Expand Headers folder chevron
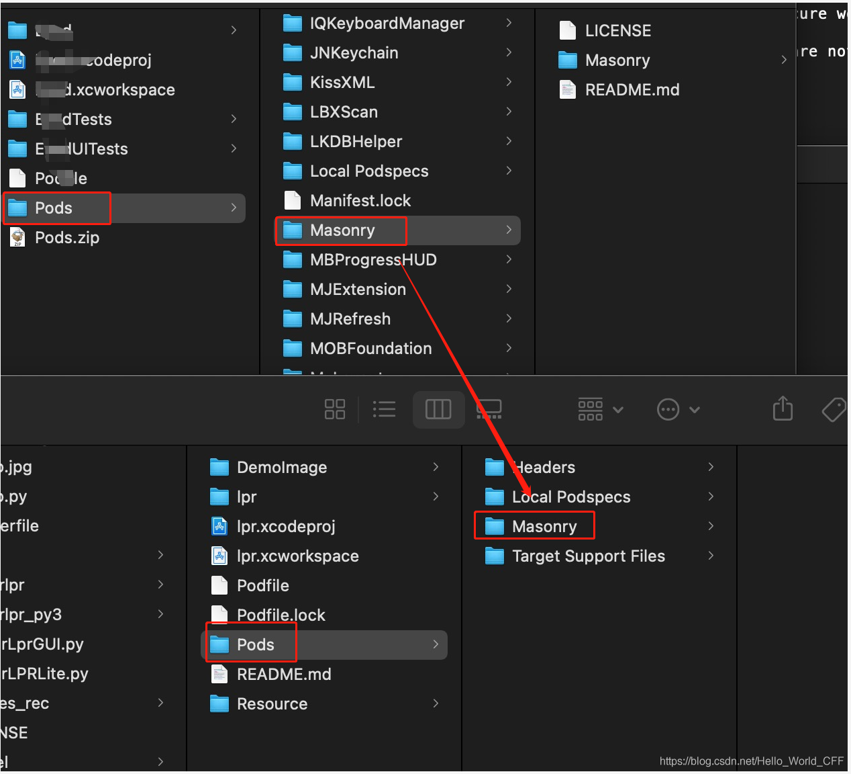 click(x=711, y=467)
